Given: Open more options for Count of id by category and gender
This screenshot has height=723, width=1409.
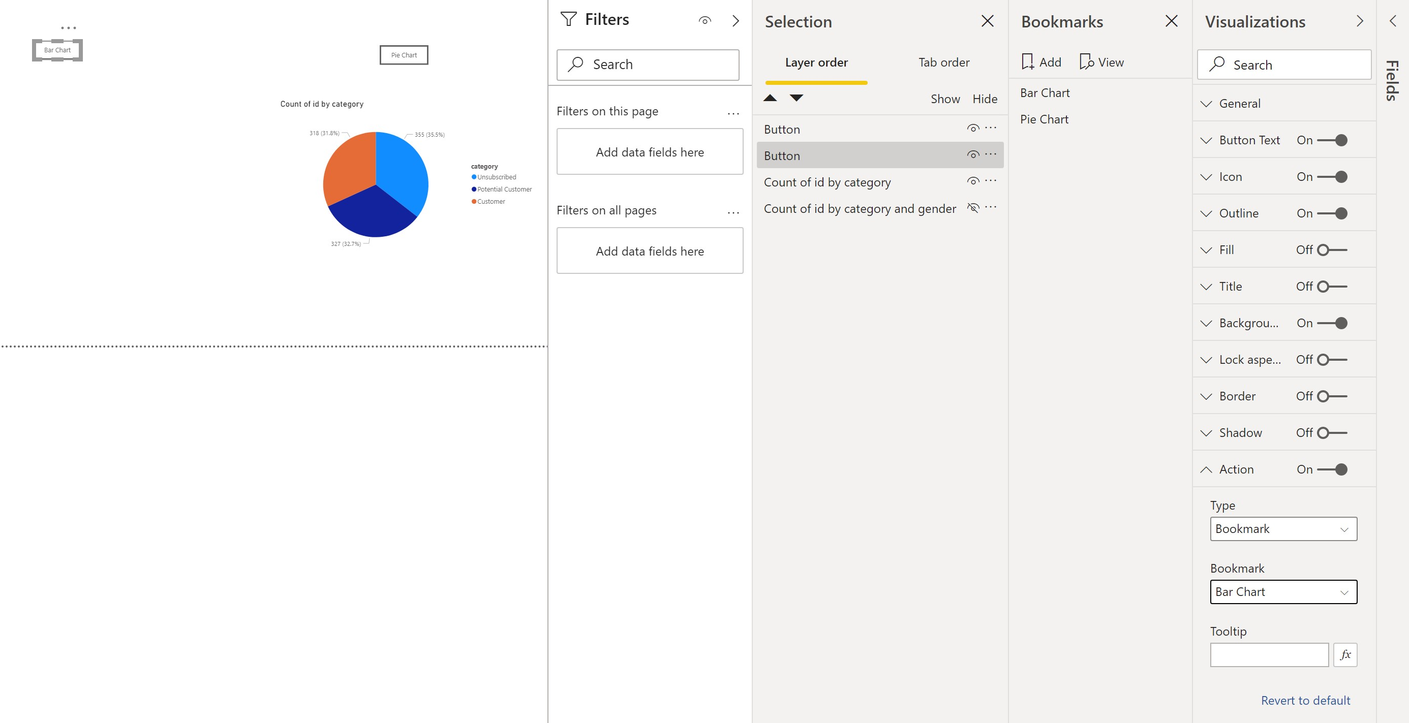Looking at the screenshot, I should click(x=991, y=207).
